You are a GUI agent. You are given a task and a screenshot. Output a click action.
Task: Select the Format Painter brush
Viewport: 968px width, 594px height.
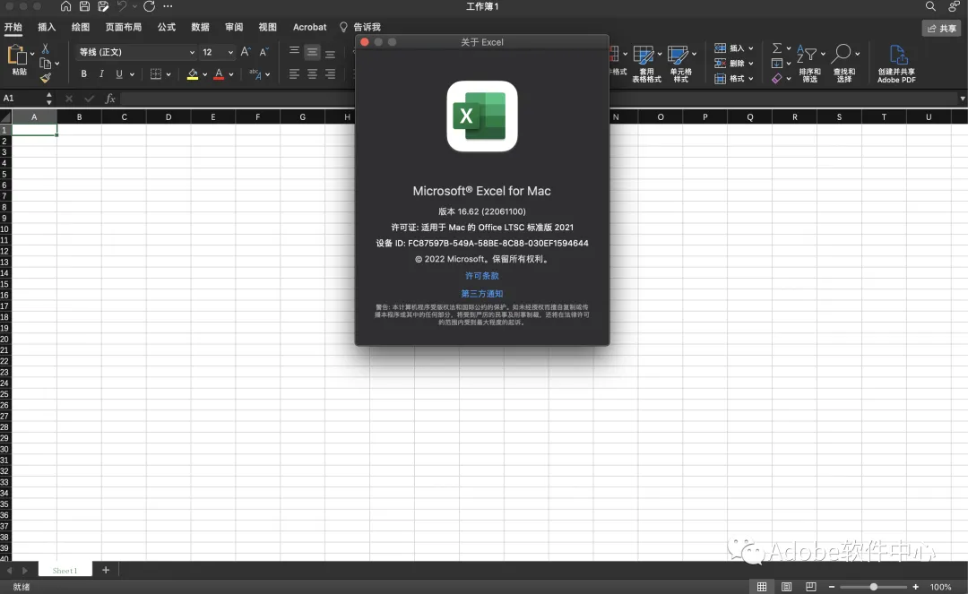pos(45,78)
